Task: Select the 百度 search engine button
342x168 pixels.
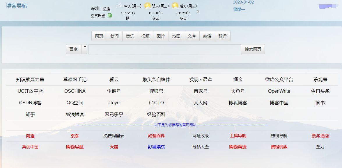Action: click(x=74, y=49)
